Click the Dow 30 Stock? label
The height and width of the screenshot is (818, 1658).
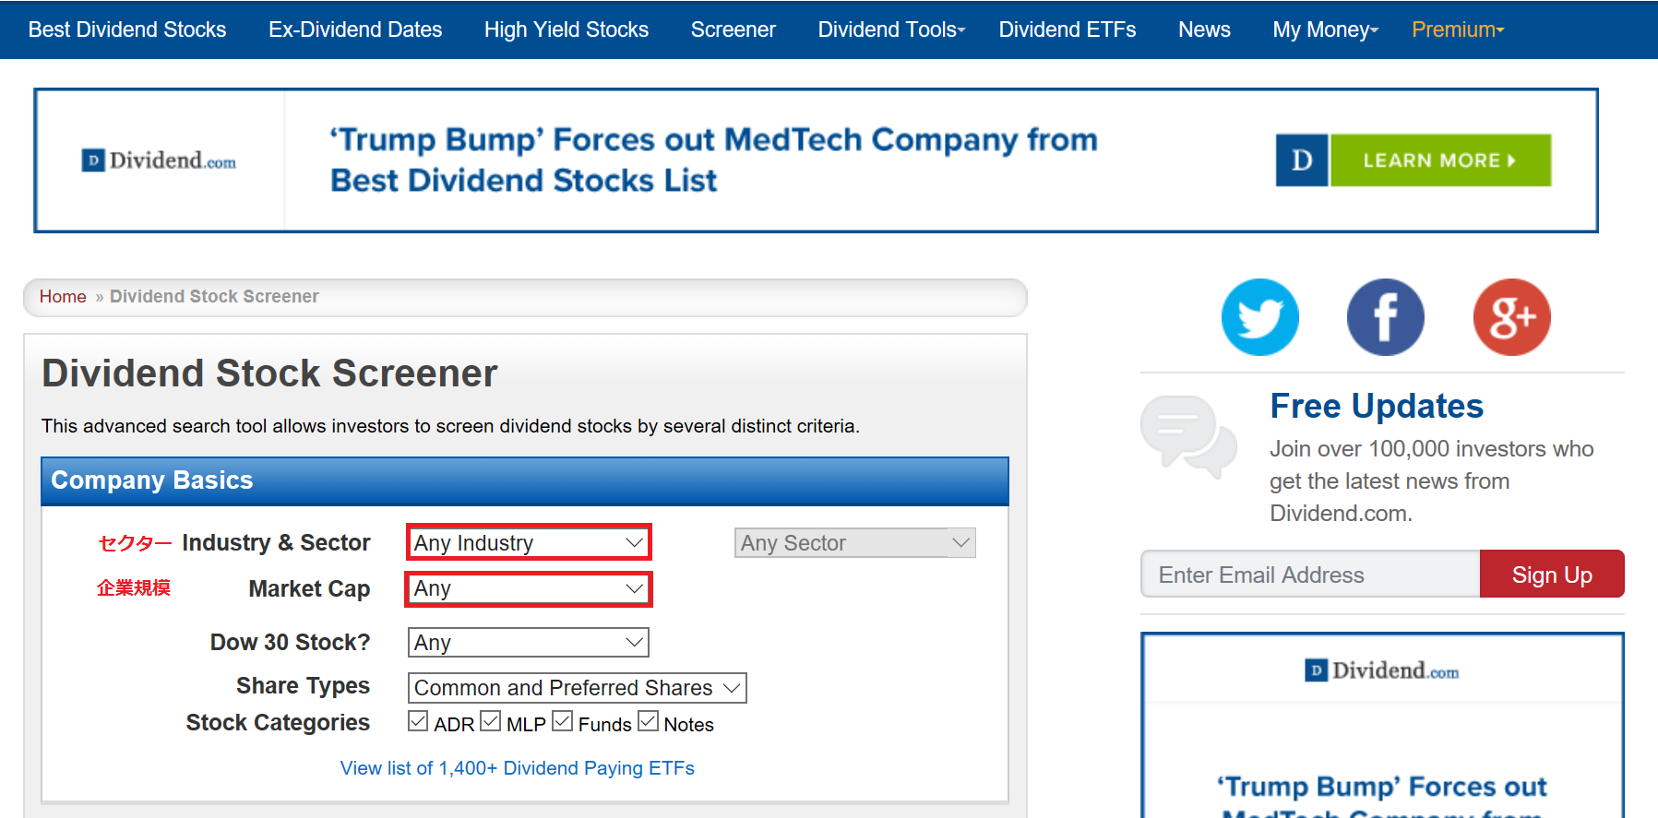[x=290, y=642]
